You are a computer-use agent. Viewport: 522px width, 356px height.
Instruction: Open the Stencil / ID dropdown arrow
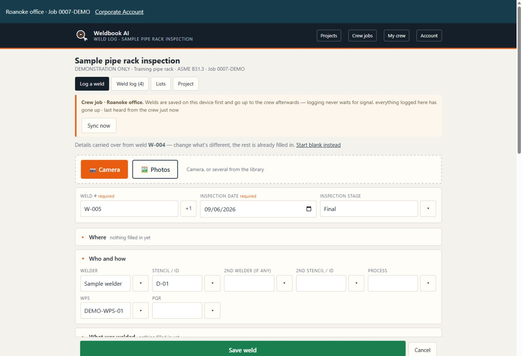212,283
